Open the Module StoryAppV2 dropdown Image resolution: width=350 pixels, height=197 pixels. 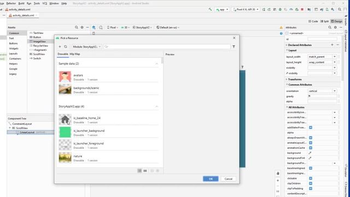(x=86, y=47)
